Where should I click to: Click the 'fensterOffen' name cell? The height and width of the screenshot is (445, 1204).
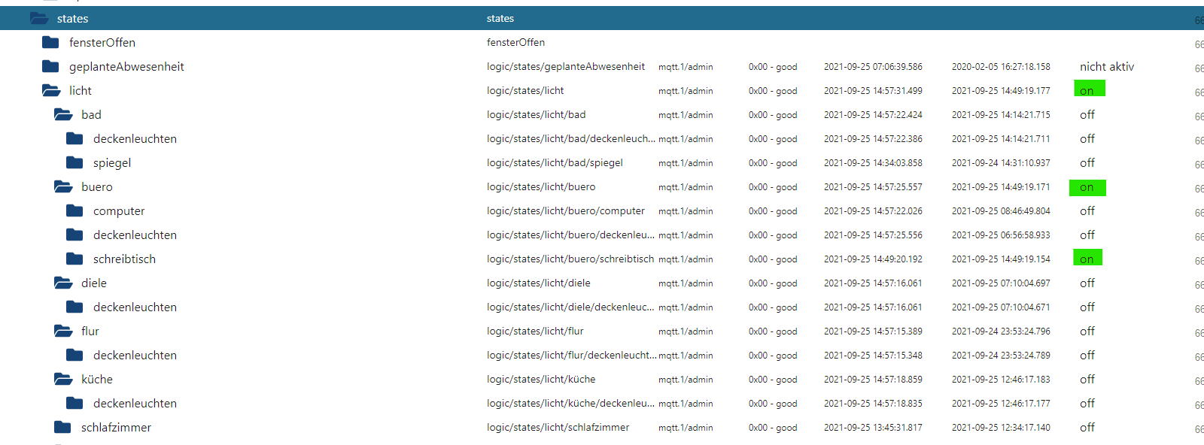tap(515, 43)
